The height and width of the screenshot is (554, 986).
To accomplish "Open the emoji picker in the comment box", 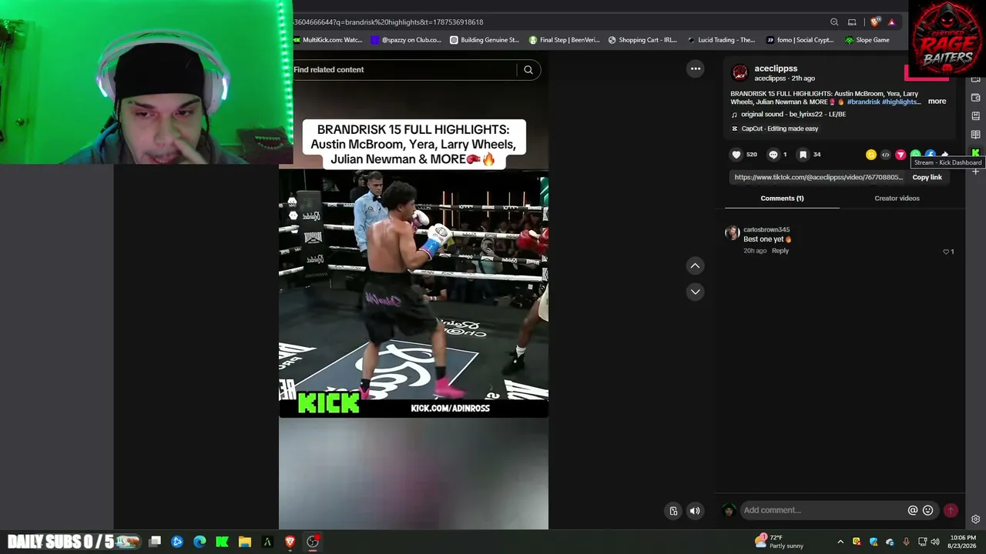I will pos(928,510).
